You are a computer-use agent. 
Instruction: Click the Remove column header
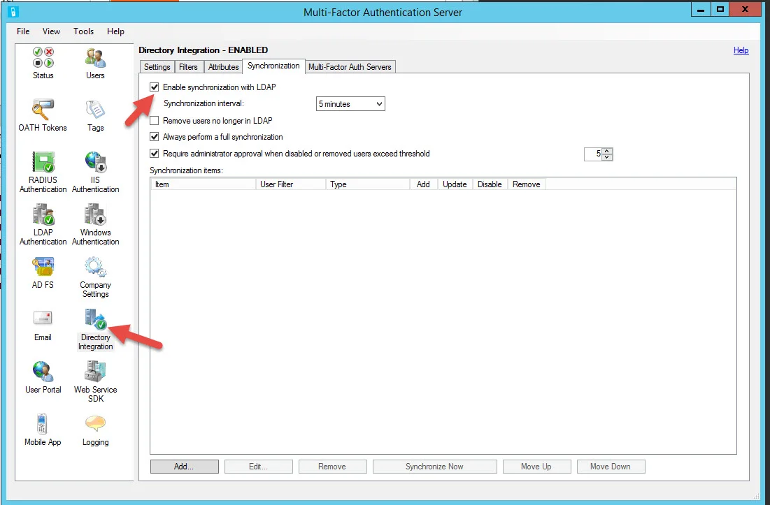pyautogui.click(x=527, y=184)
